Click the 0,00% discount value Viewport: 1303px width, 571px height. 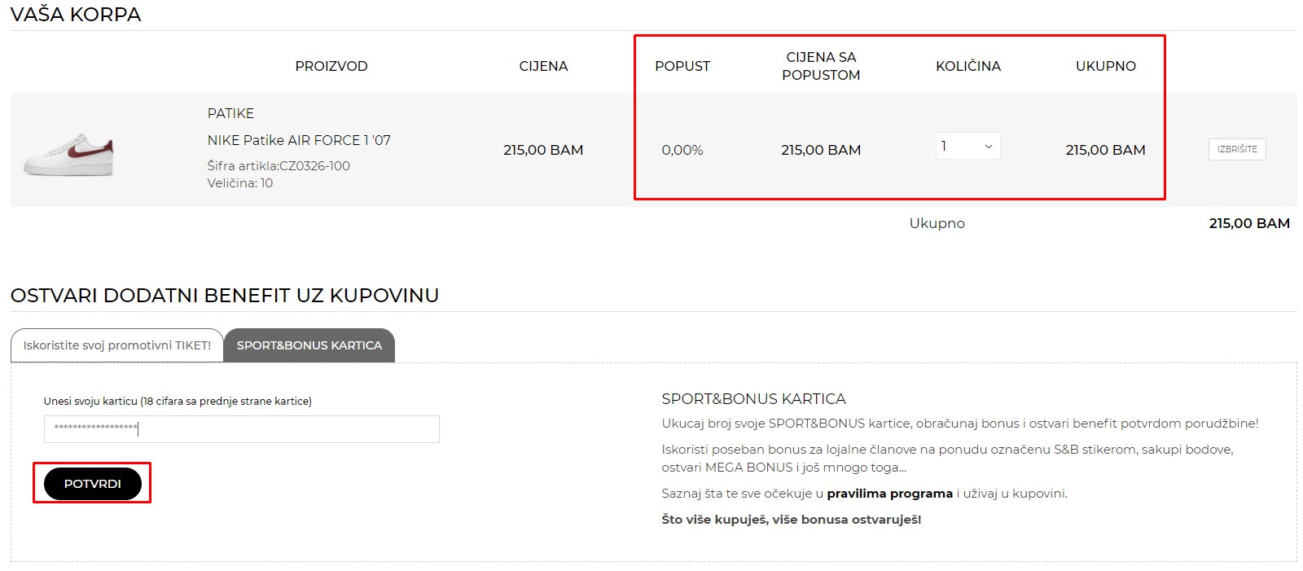click(682, 150)
